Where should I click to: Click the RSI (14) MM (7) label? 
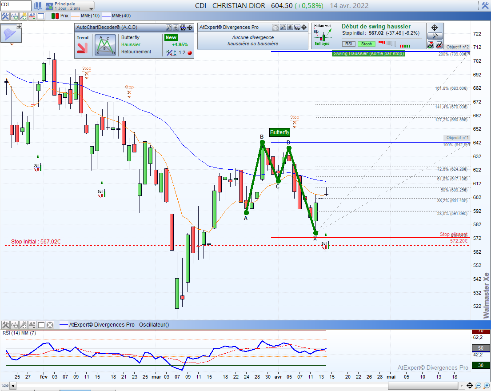tap(20, 333)
